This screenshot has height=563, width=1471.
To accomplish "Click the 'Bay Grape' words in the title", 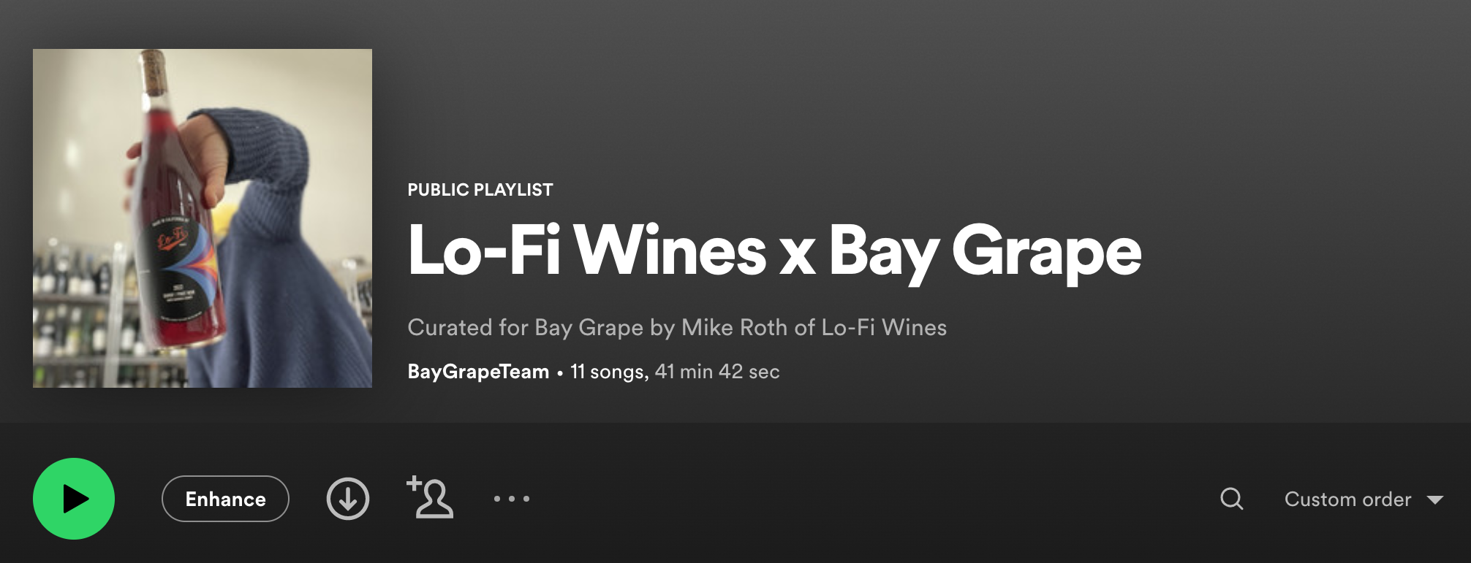I will coord(985,251).
